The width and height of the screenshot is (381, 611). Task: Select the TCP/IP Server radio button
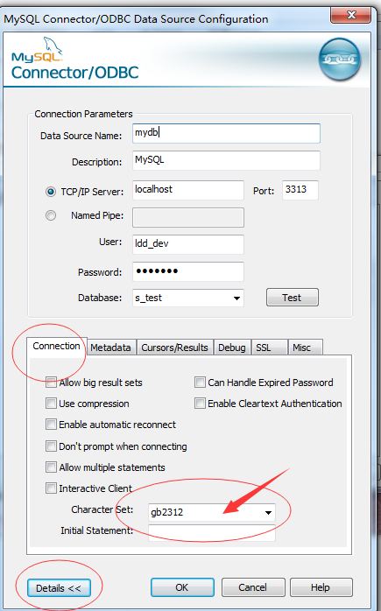[x=51, y=192]
